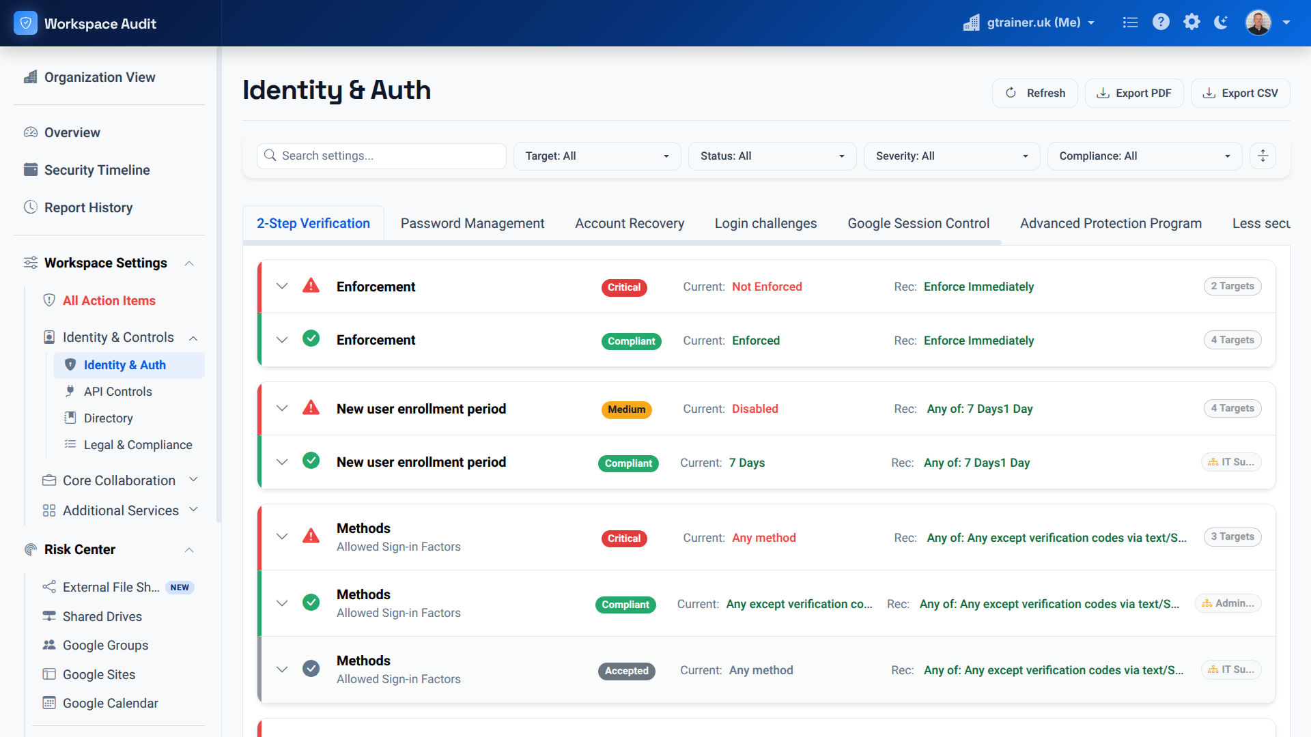
Task: Open Report History page
Action: (88, 207)
